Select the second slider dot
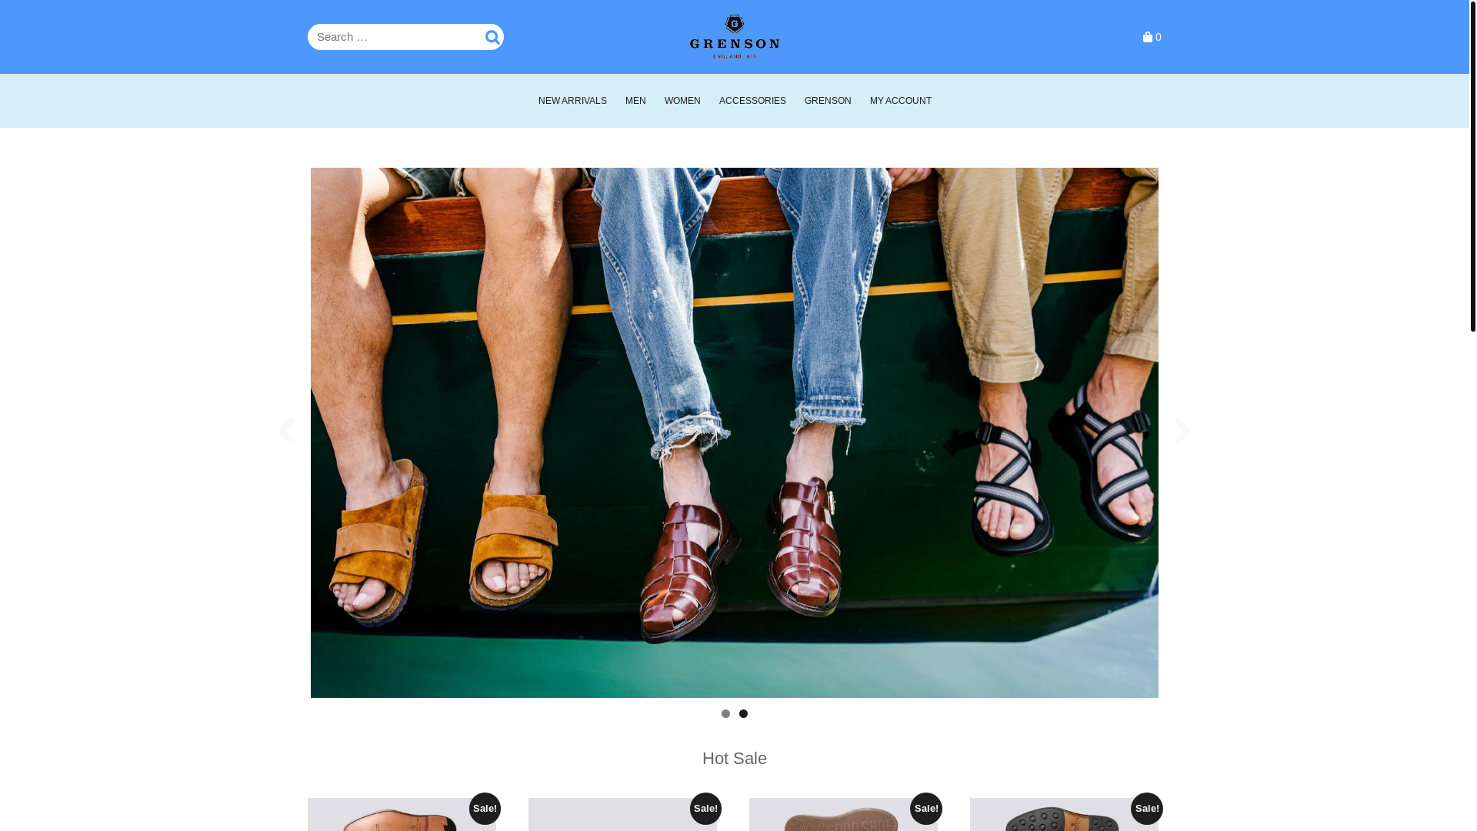Viewport: 1477px width, 831px height. pos(743,714)
